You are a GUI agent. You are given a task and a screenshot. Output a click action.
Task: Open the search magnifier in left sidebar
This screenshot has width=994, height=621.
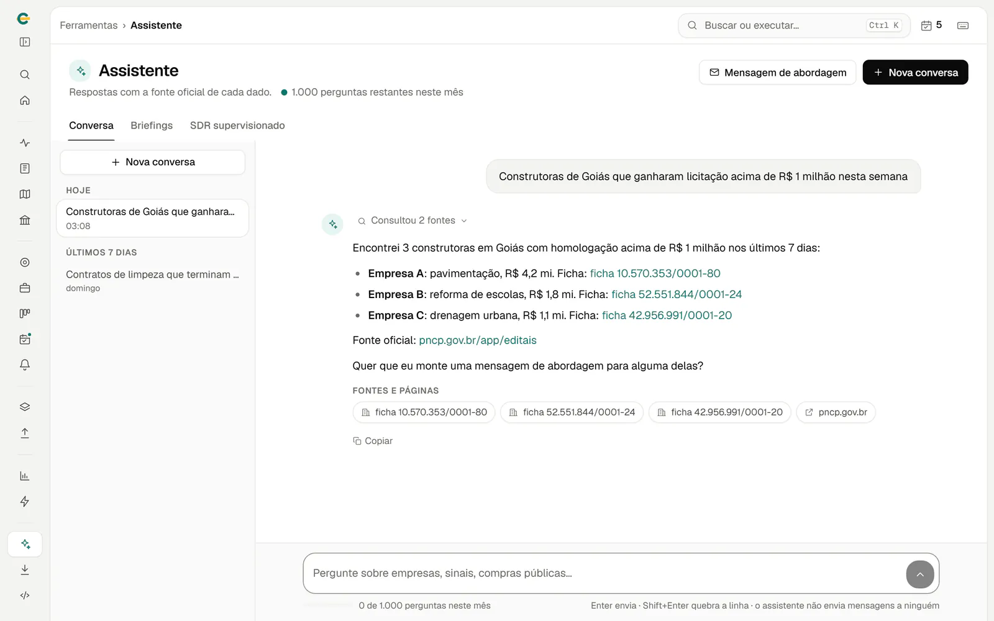click(x=25, y=75)
